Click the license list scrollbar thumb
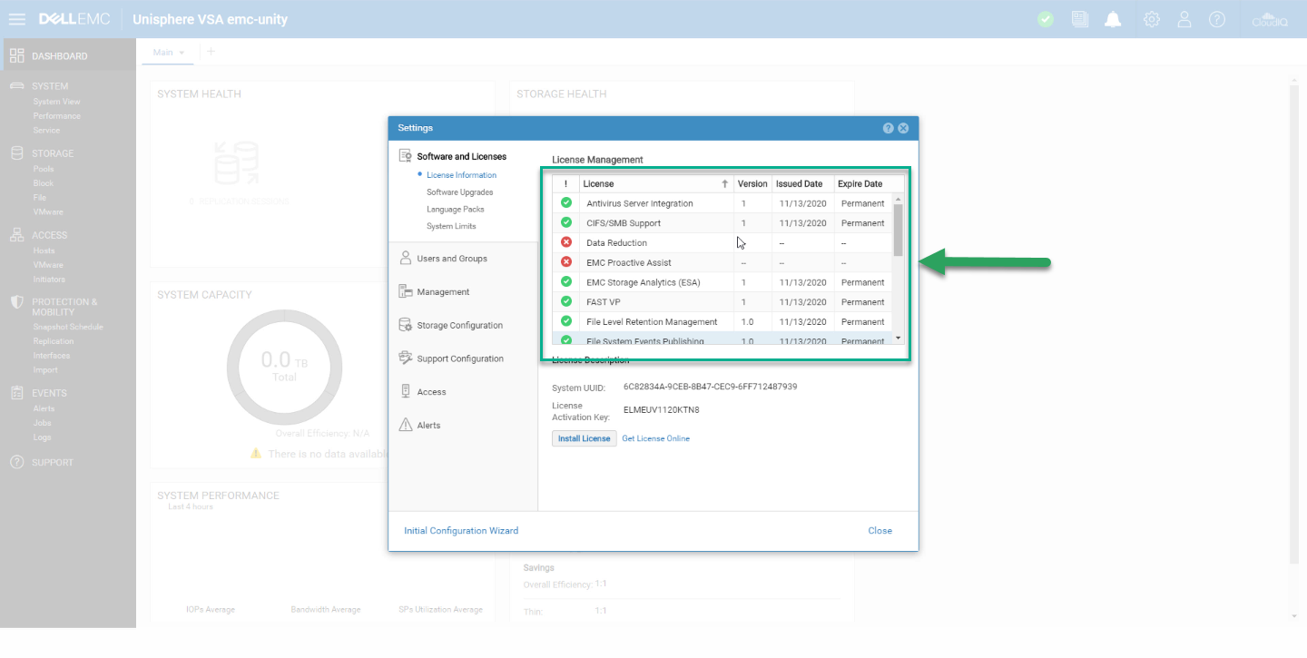Viewport: 1307px width, 658px height. click(x=899, y=231)
